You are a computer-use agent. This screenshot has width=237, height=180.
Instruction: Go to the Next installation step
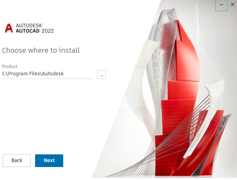coord(49,161)
